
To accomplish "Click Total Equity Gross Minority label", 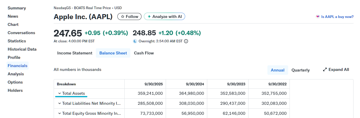I will 91,114.
